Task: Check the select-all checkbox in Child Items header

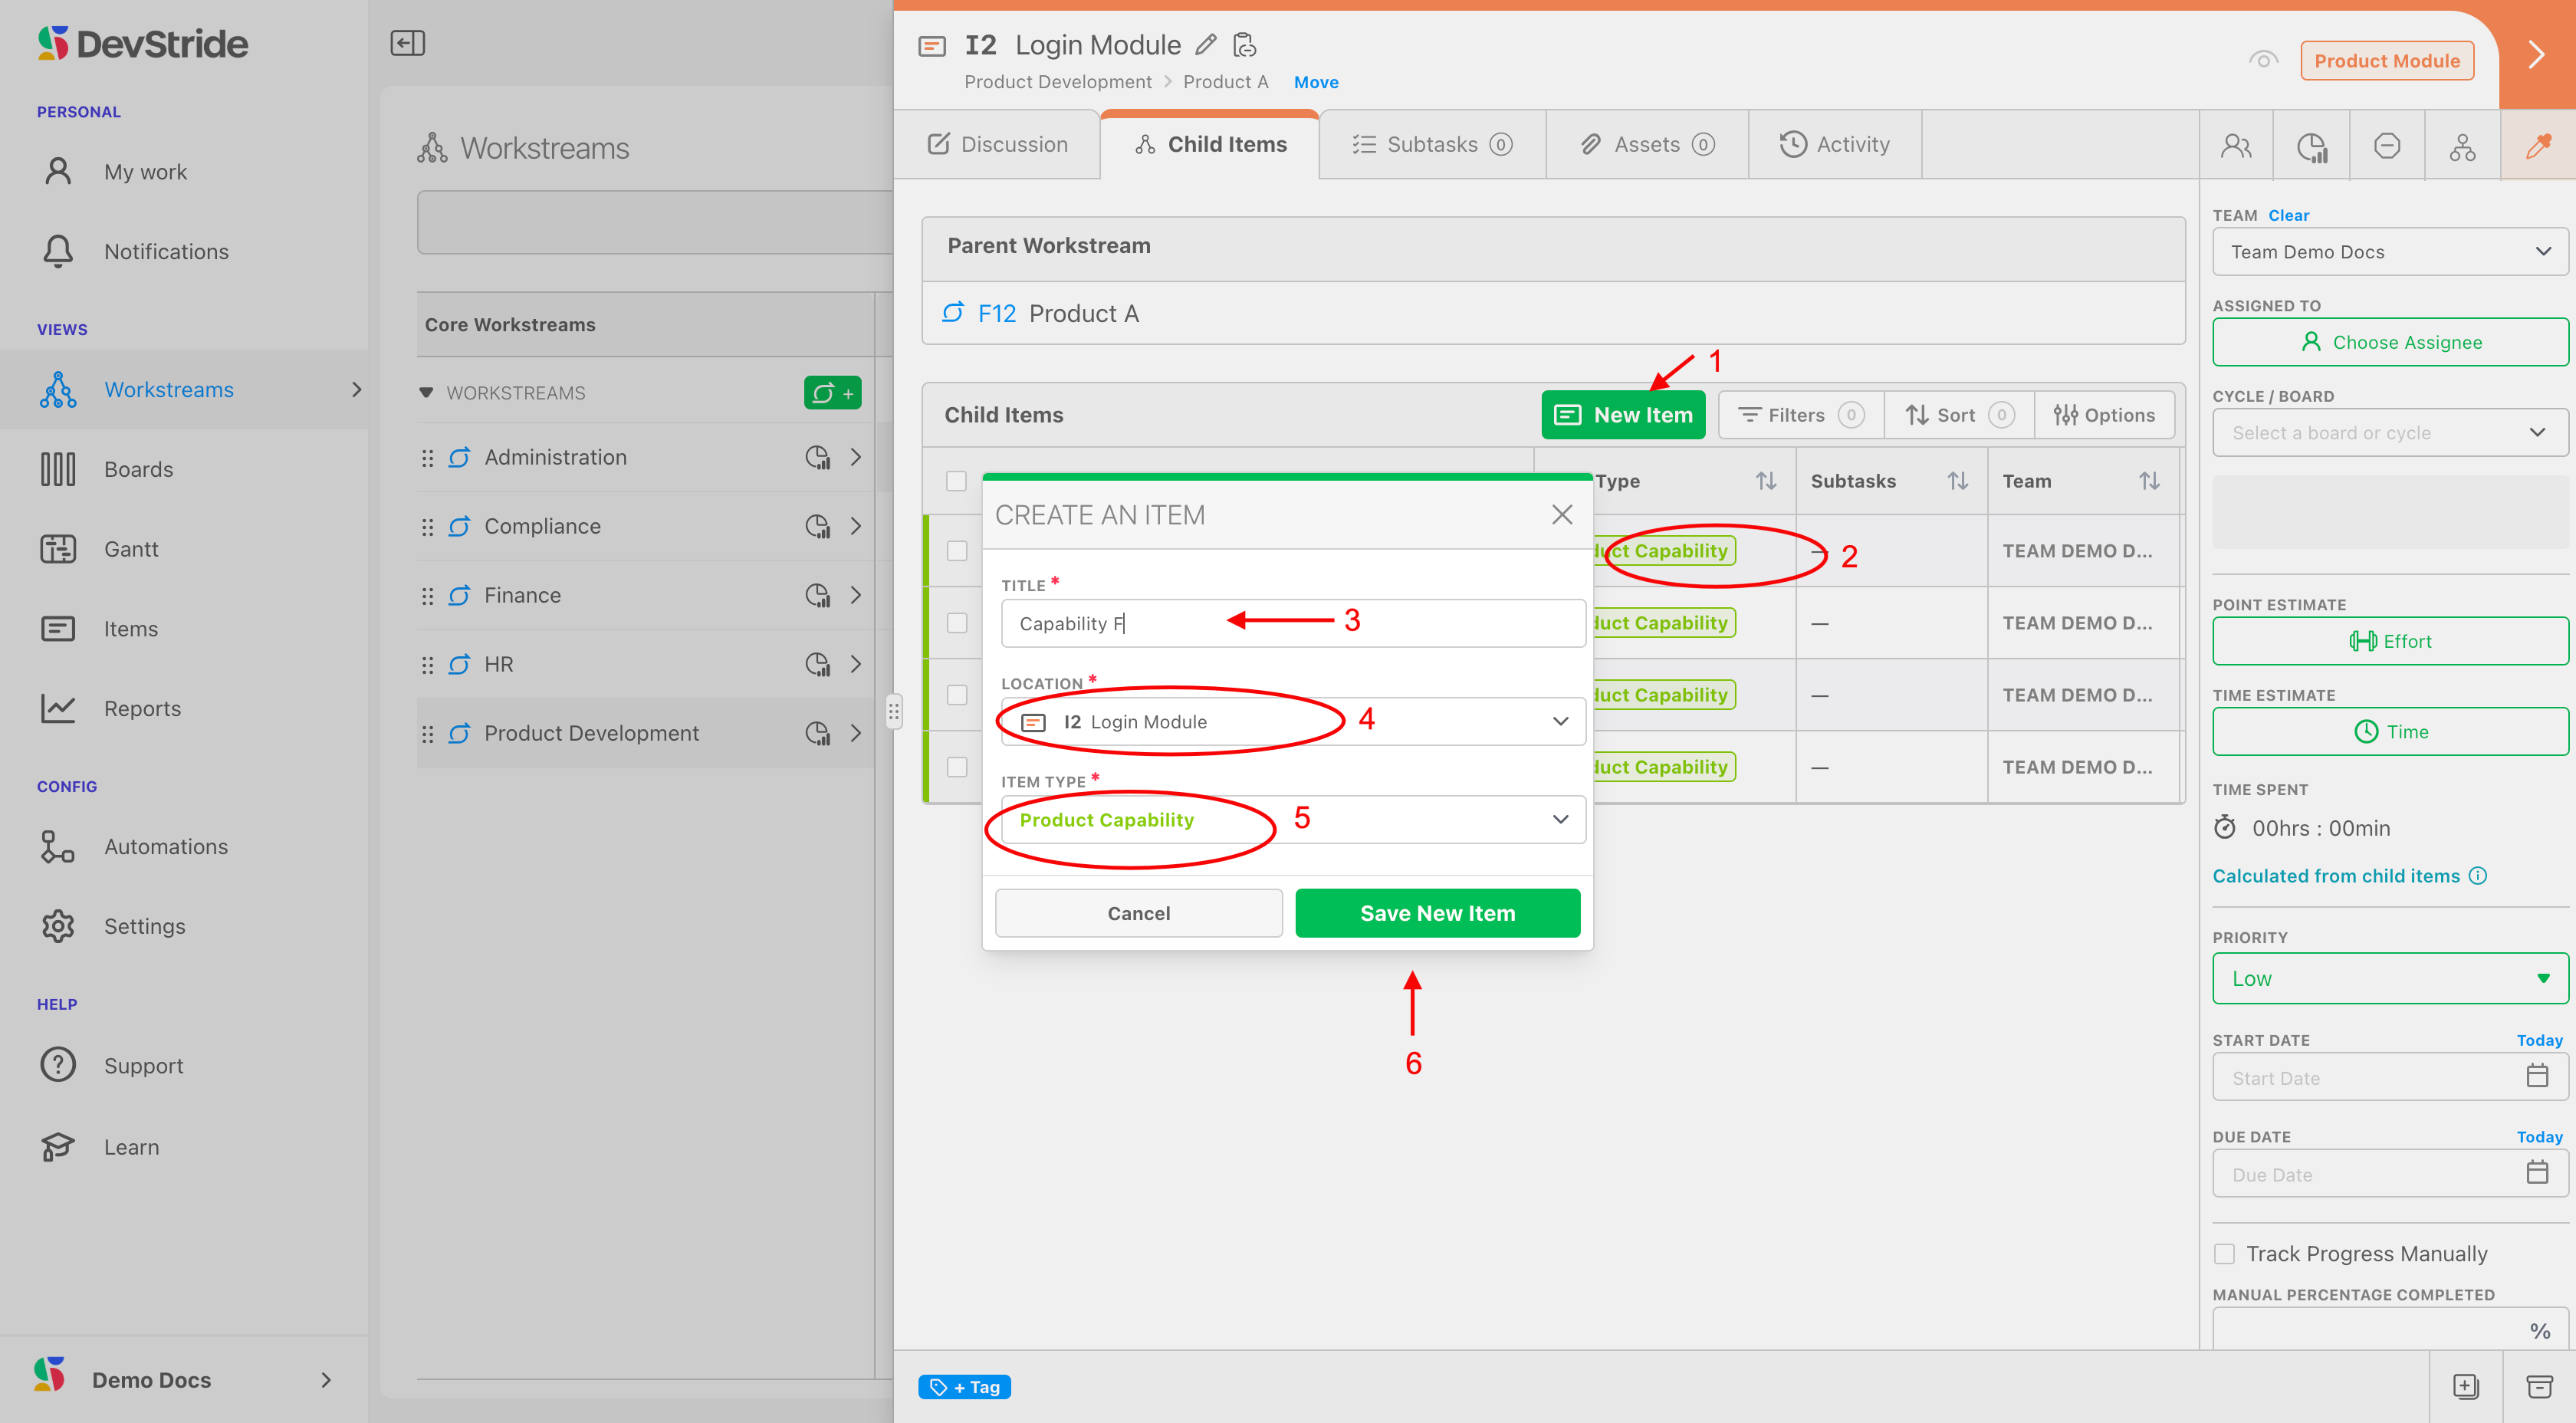Action: 956,481
